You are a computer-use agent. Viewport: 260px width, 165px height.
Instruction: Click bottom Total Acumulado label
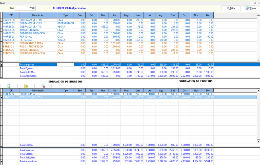[x=28, y=161]
